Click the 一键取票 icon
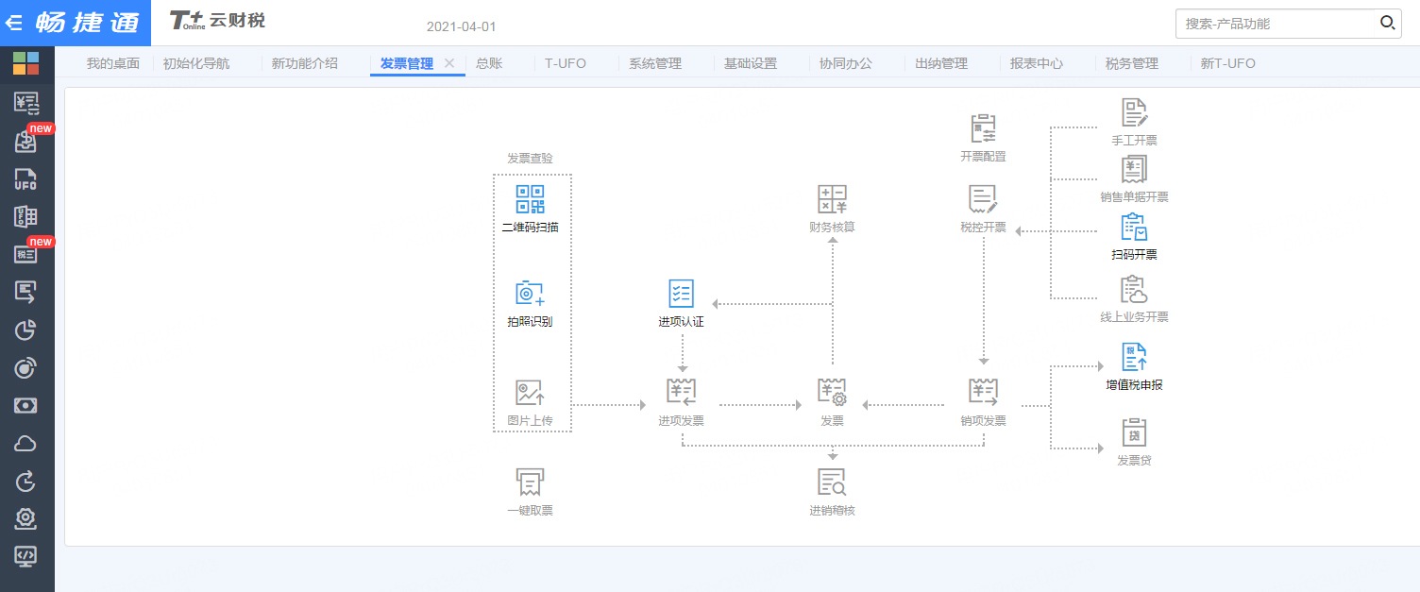Viewport: 1420px width, 592px height. tap(530, 482)
